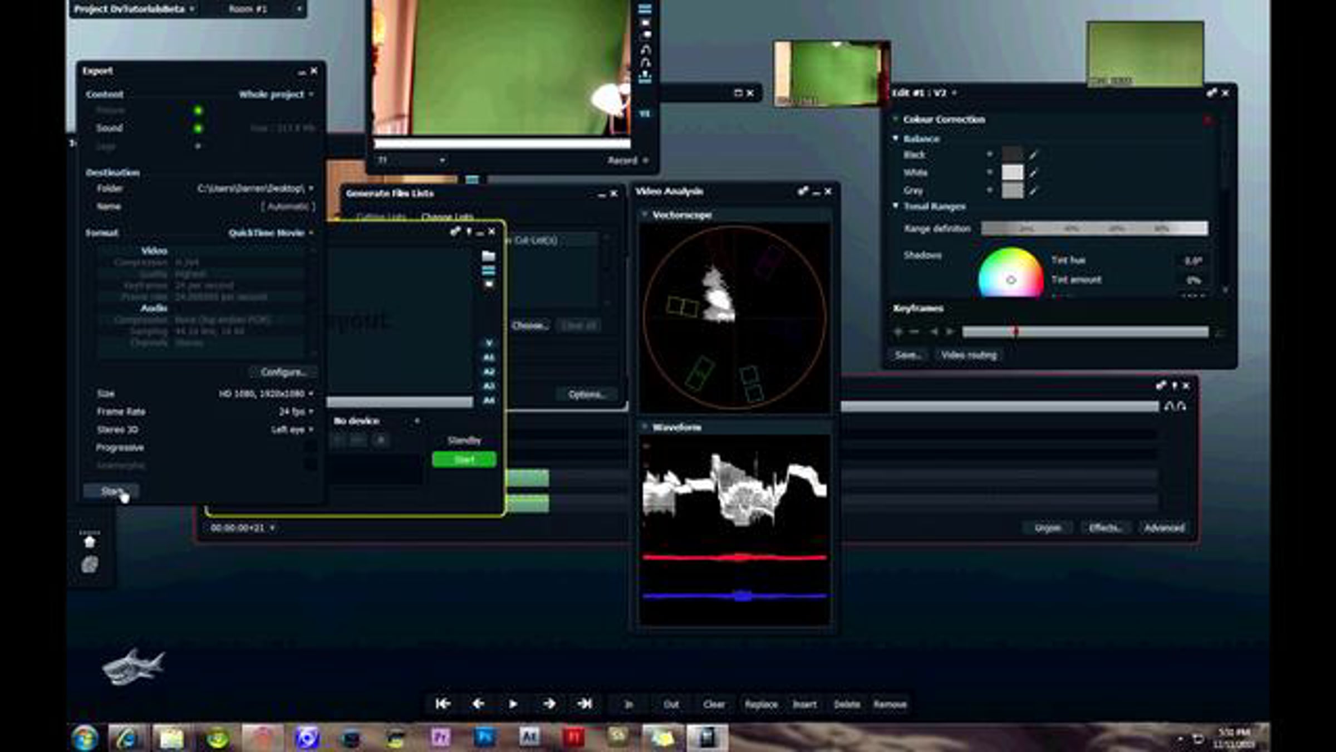Toggle the Progressive checkbox in Export
This screenshot has width=1336, height=752.
click(310, 447)
